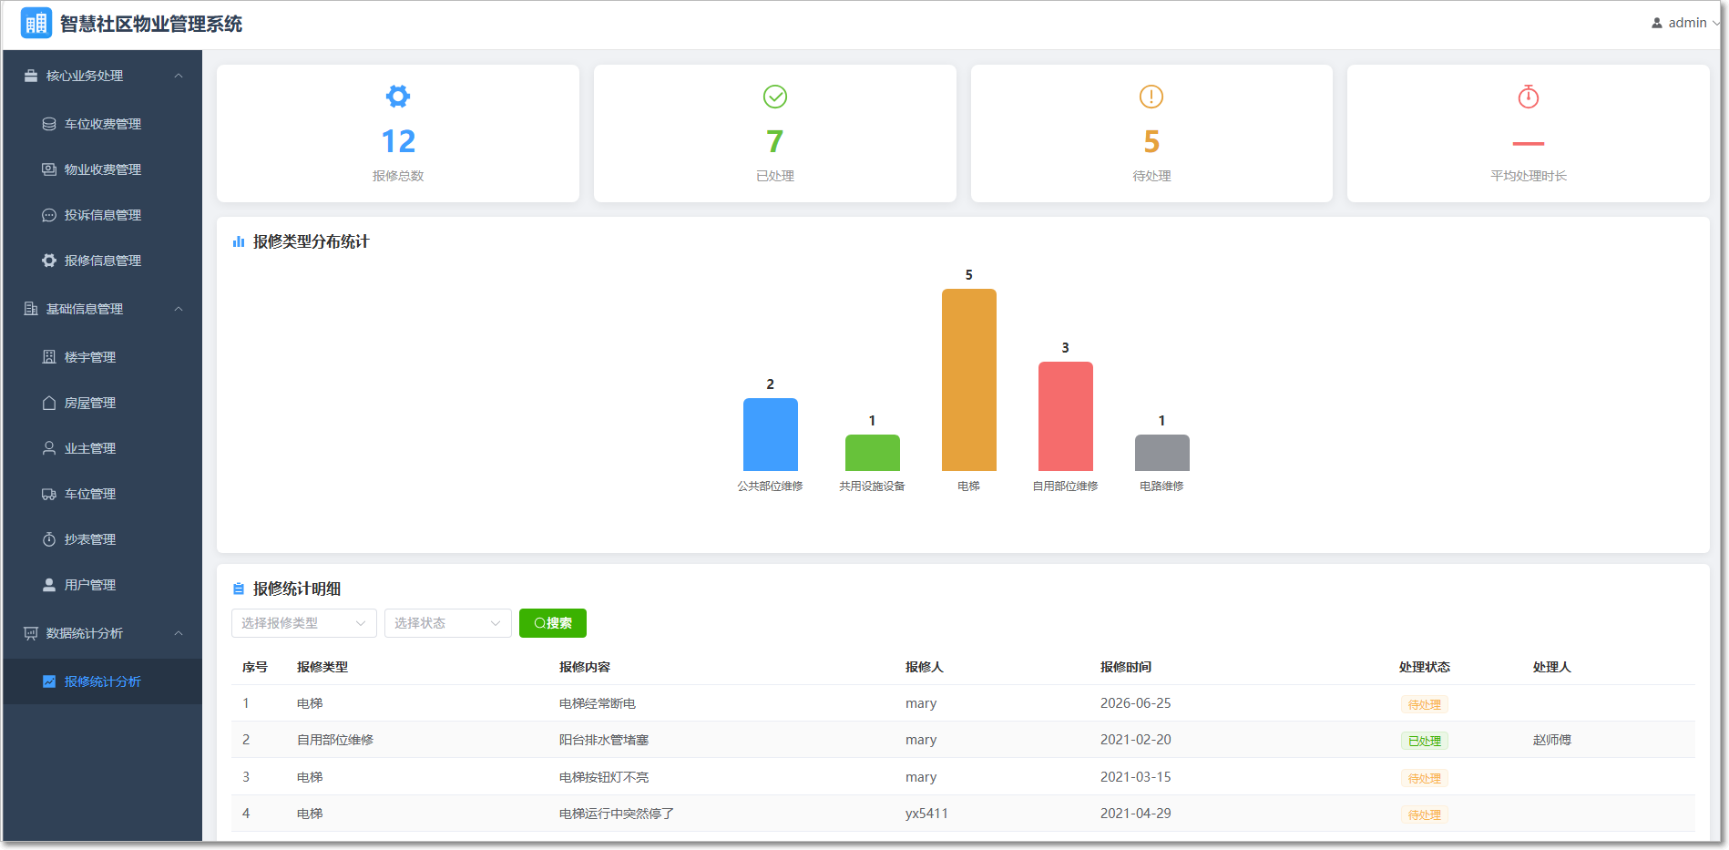
Task: Click the 处理状态 column header
Action: [x=1425, y=667]
